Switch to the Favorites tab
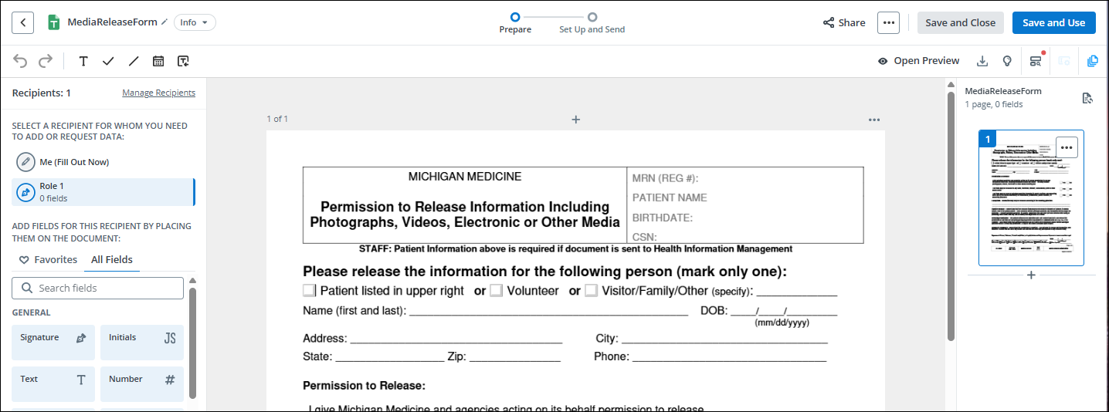 tap(48, 260)
